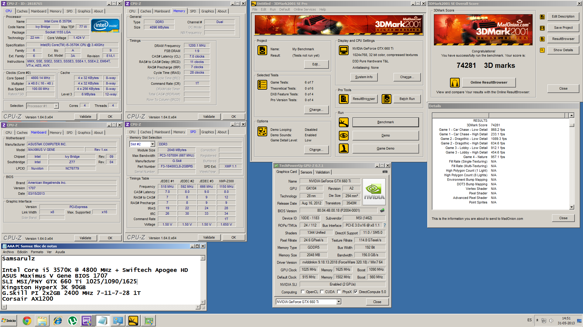
Task: Click Close in the GPU-Z window
Action: [x=377, y=302]
